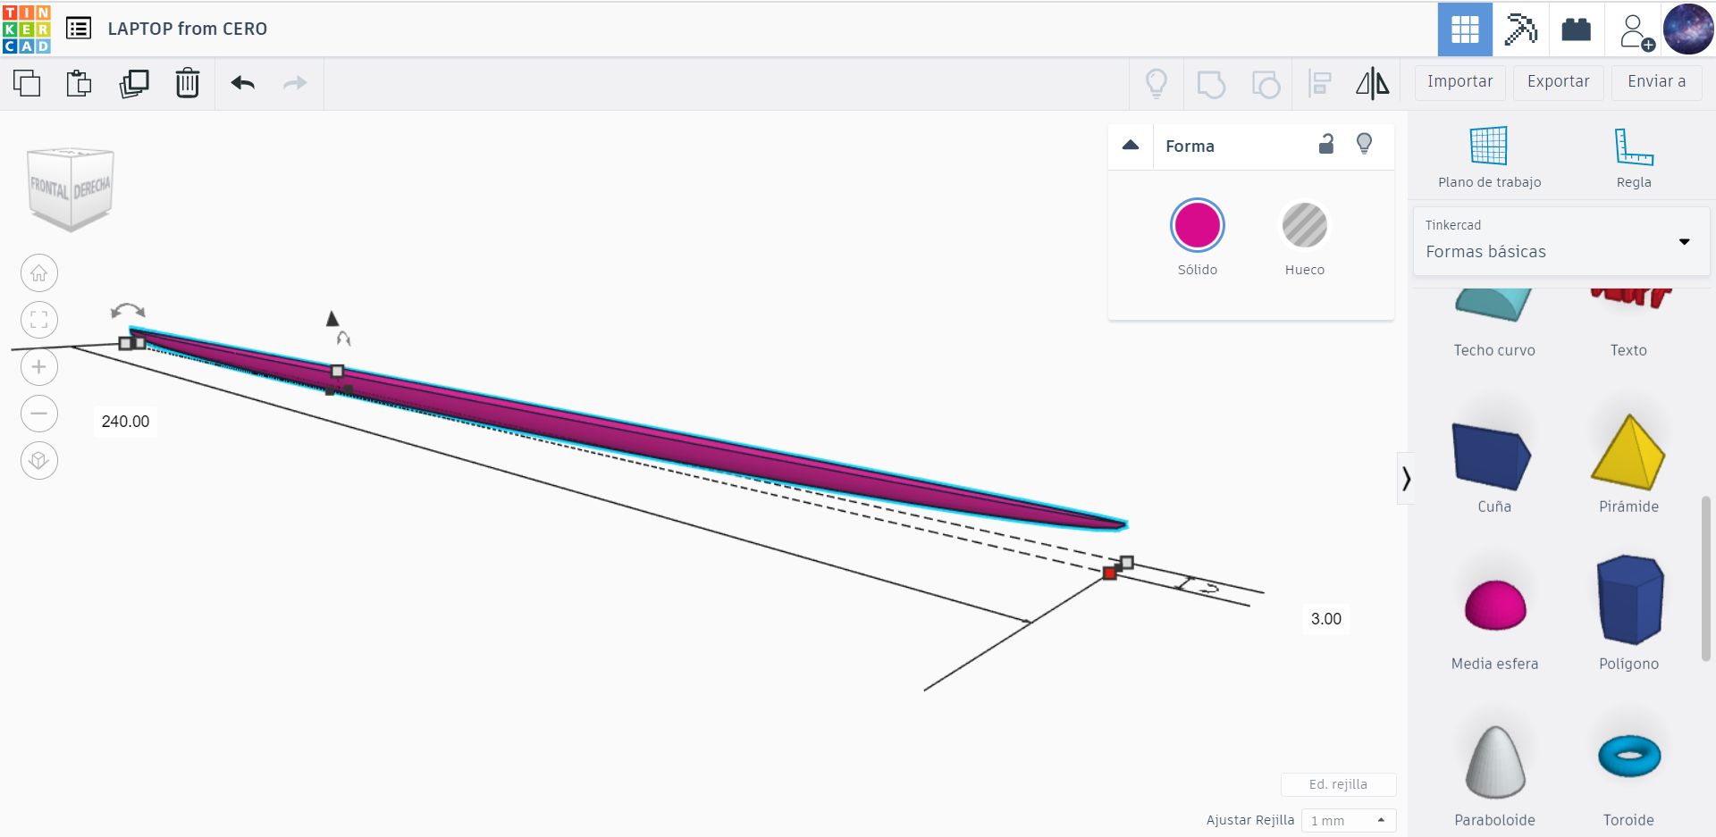Toggle shape visibility lightbulb in Forma panel
Screen dimensions: 1716x837
(1364, 144)
